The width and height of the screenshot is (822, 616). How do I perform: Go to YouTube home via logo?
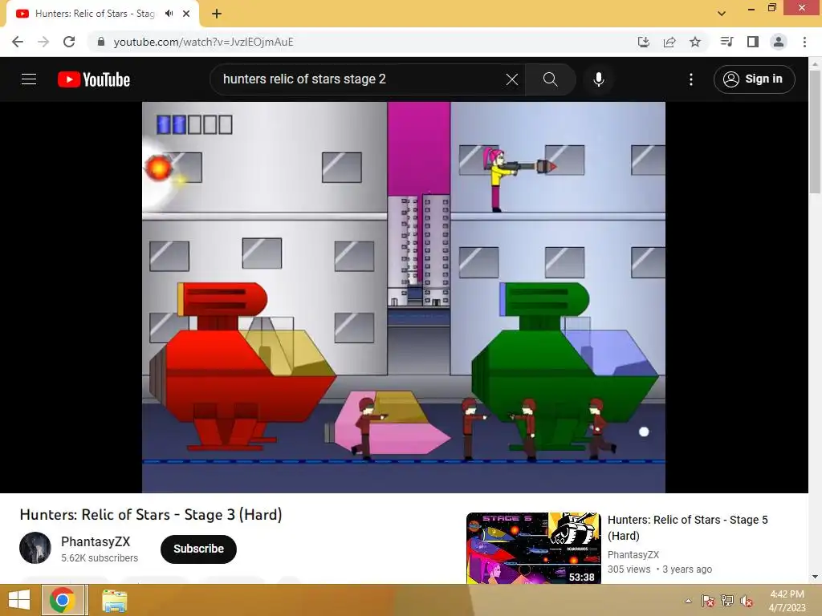click(x=94, y=79)
